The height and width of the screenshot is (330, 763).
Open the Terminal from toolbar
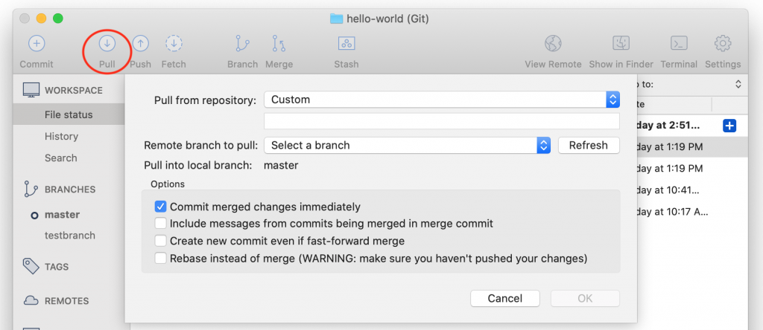pos(678,44)
